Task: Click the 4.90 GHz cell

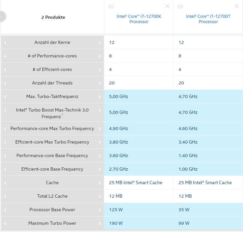Action: (139, 128)
